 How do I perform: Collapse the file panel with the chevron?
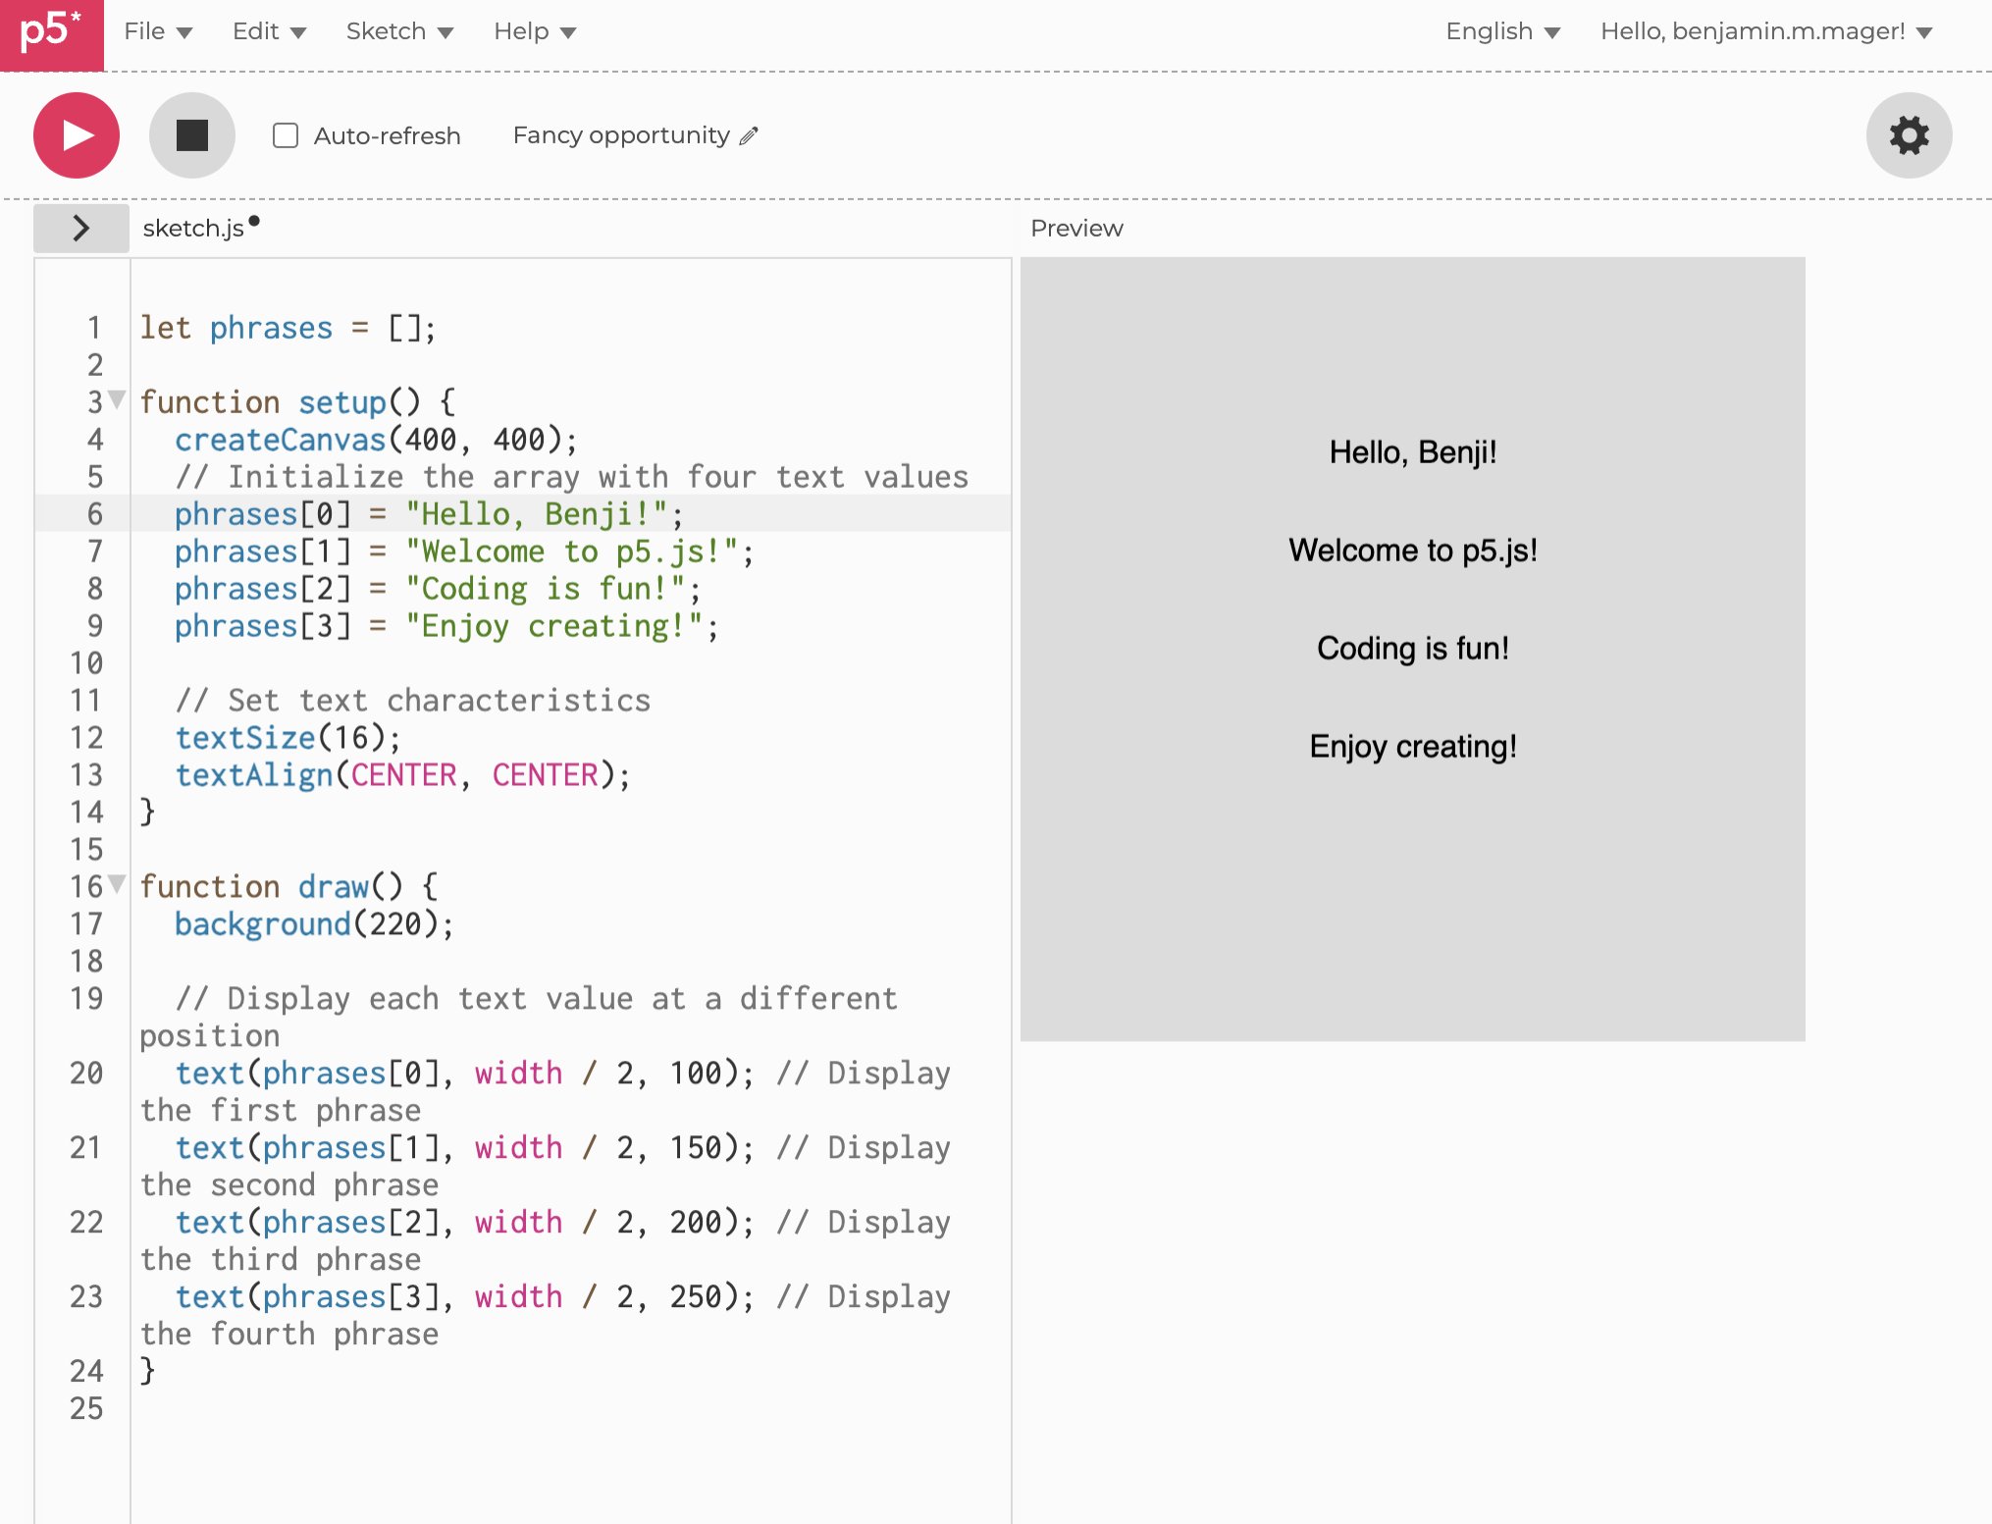pyautogui.click(x=79, y=228)
